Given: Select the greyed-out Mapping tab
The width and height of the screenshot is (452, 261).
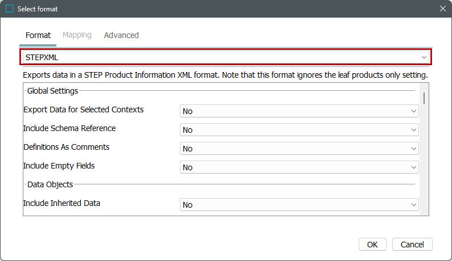Looking at the screenshot, I should [x=77, y=35].
